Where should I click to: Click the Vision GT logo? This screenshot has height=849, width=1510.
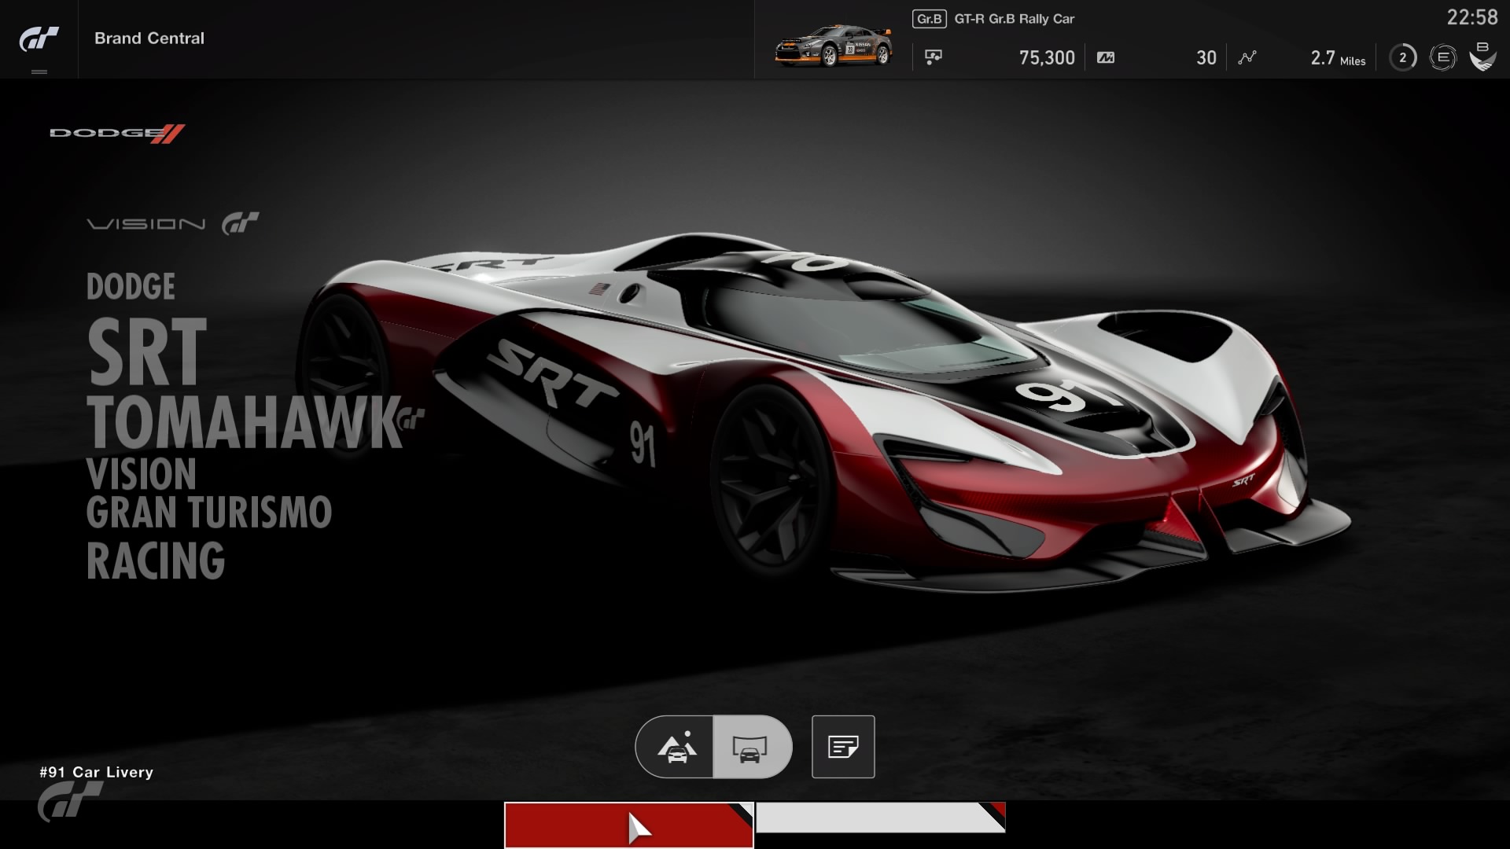point(173,224)
